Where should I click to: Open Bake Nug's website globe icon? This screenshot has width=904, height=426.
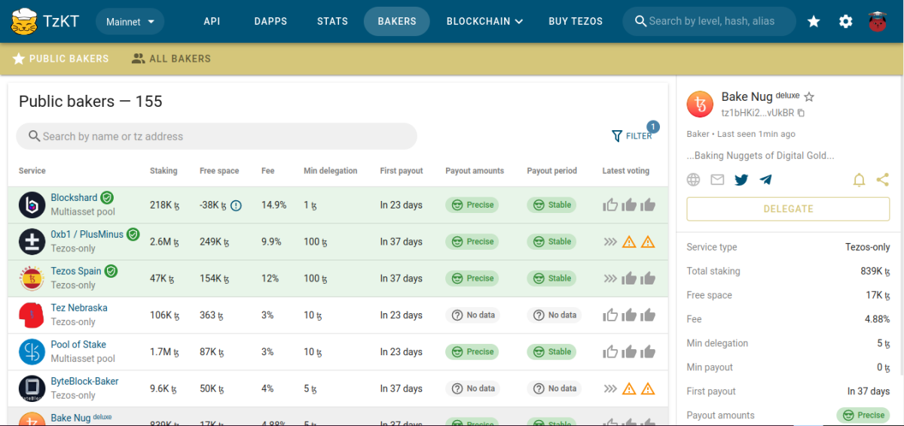point(694,180)
